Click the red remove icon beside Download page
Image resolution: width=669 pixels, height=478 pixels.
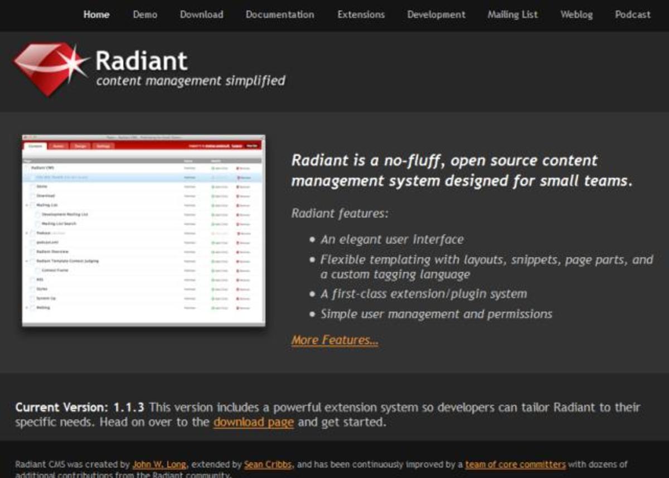coord(240,196)
